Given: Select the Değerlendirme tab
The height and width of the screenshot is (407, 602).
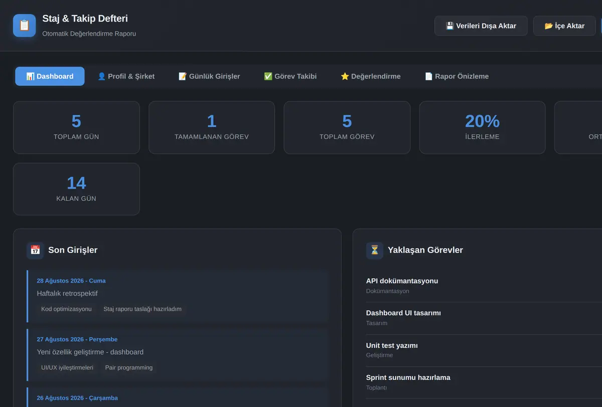Looking at the screenshot, I should pyautogui.click(x=371, y=76).
